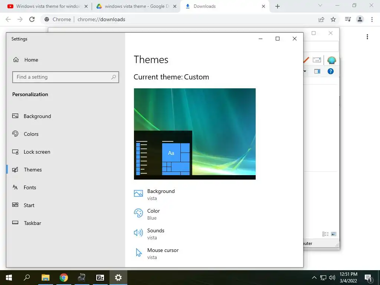This screenshot has height=285, width=380.
Task: Click the card layout icon in the background toolbar
Action: point(317,60)
